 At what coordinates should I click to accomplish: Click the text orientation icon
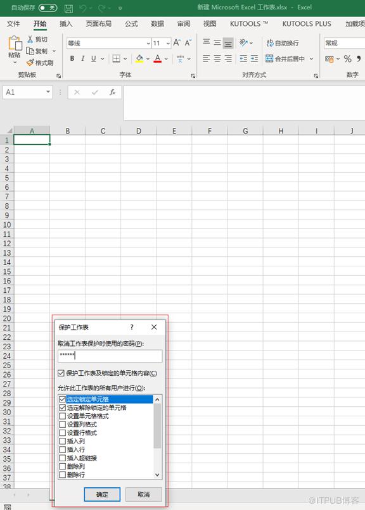click(243, 42)
